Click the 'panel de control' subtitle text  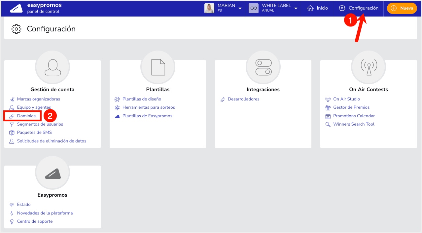tap(43, 12)
